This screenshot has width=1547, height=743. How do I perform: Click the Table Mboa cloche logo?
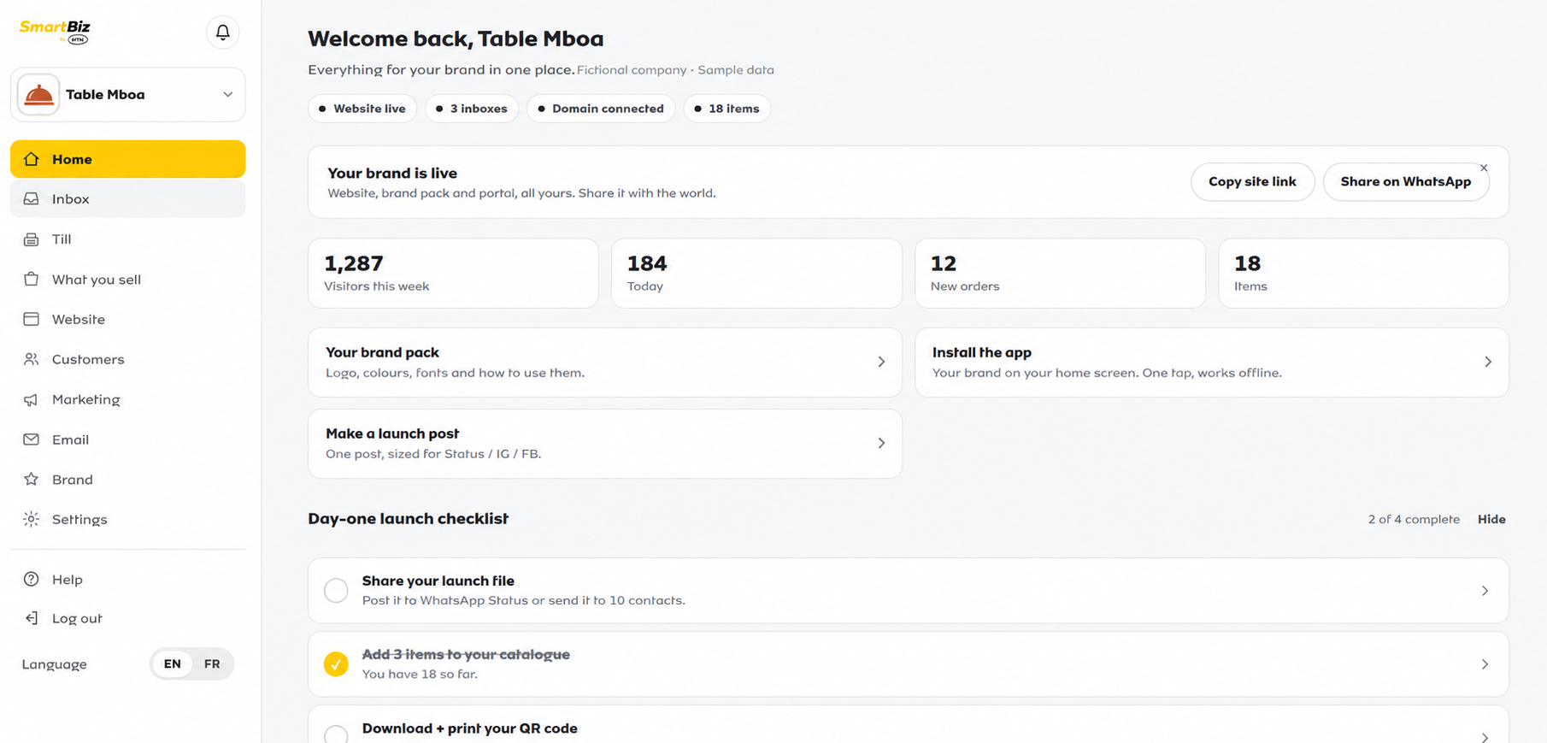click(x=38, y=95)
